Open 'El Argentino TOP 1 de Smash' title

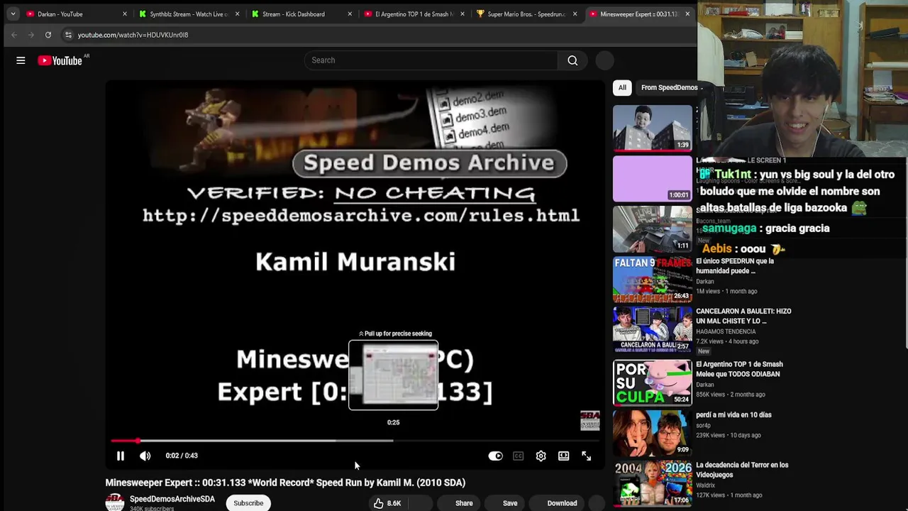click(739, 369)
